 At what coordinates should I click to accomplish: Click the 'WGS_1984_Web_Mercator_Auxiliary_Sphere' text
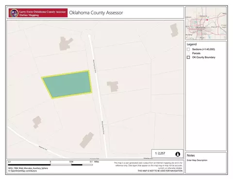(x=28, y=168)
